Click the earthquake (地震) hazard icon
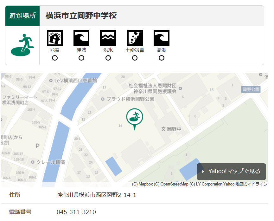This screenshot has width=274, height=221. pos(55,38)
